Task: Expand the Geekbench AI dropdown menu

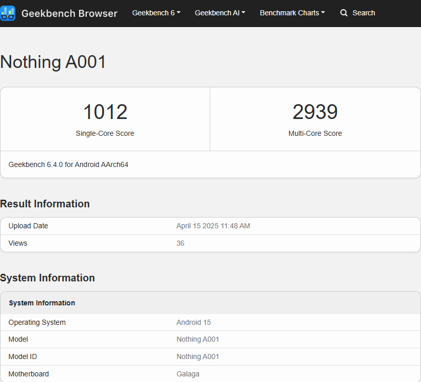Action: click(x=220, y=13)
